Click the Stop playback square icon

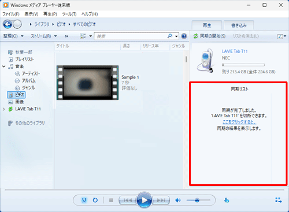coord(111,200)
